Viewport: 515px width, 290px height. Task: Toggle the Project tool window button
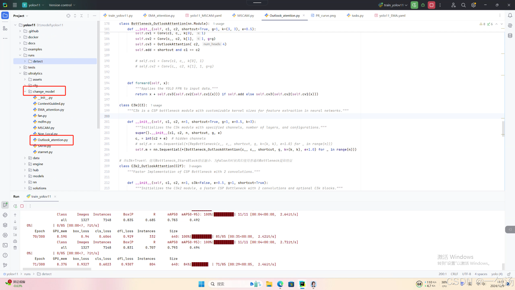(x=5, y=16)
